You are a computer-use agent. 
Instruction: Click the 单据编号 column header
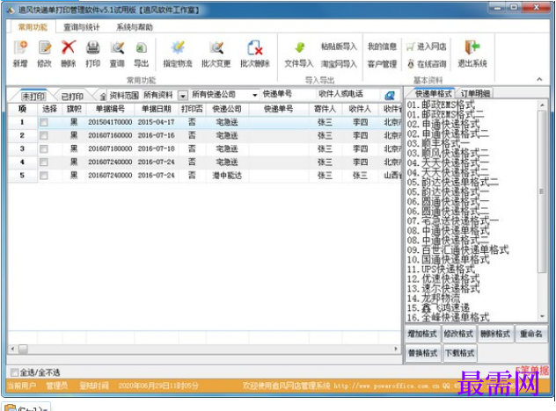(x=110, y=109)
